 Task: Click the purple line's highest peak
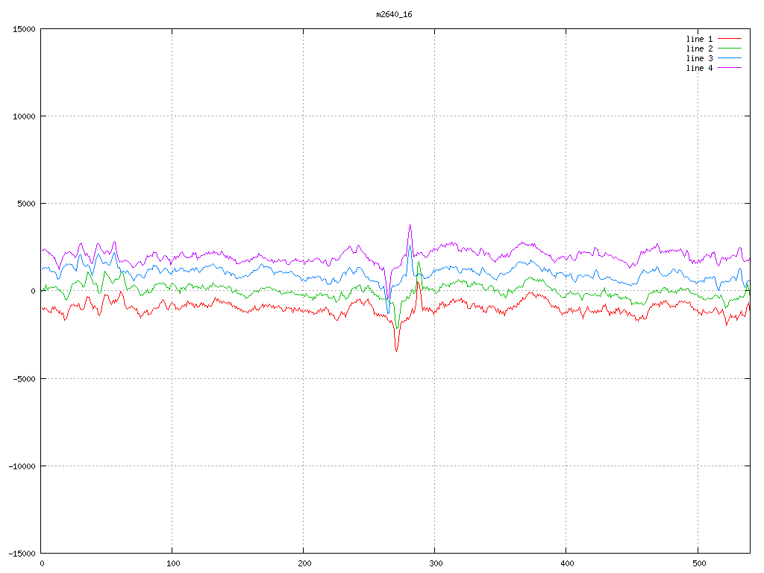(x=410, y=225)
